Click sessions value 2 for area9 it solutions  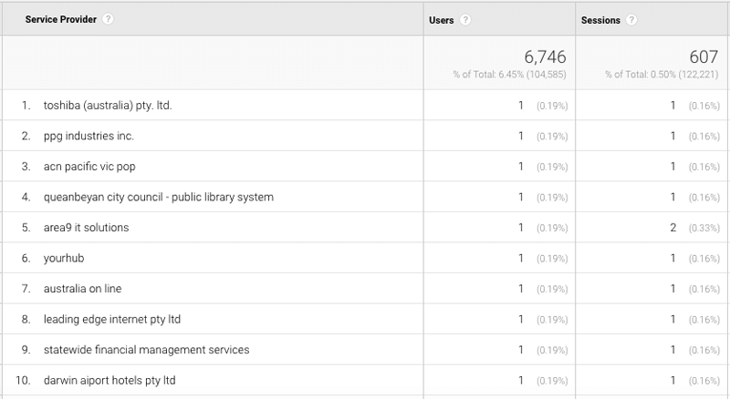click(x=673, y=228)
